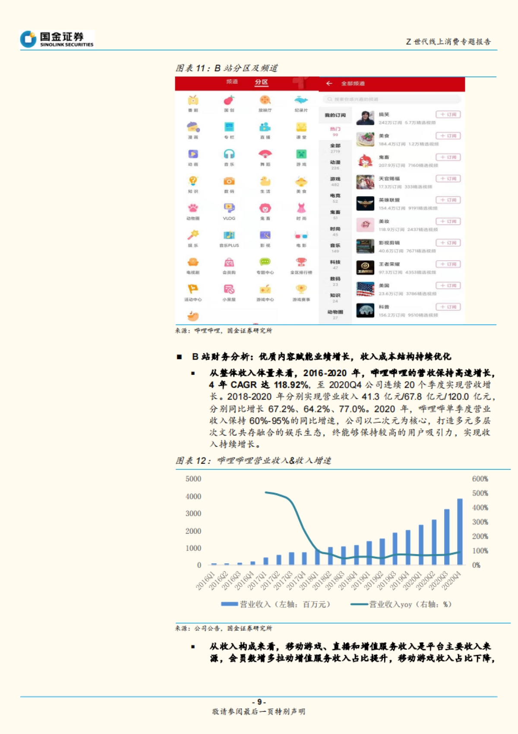Click the 图表 12 chart title
This screenshot has height=734, width=518.
coord(253,461)
